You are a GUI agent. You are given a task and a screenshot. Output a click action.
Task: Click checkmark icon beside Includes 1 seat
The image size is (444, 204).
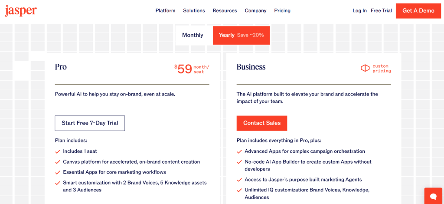tap(58, 151)
